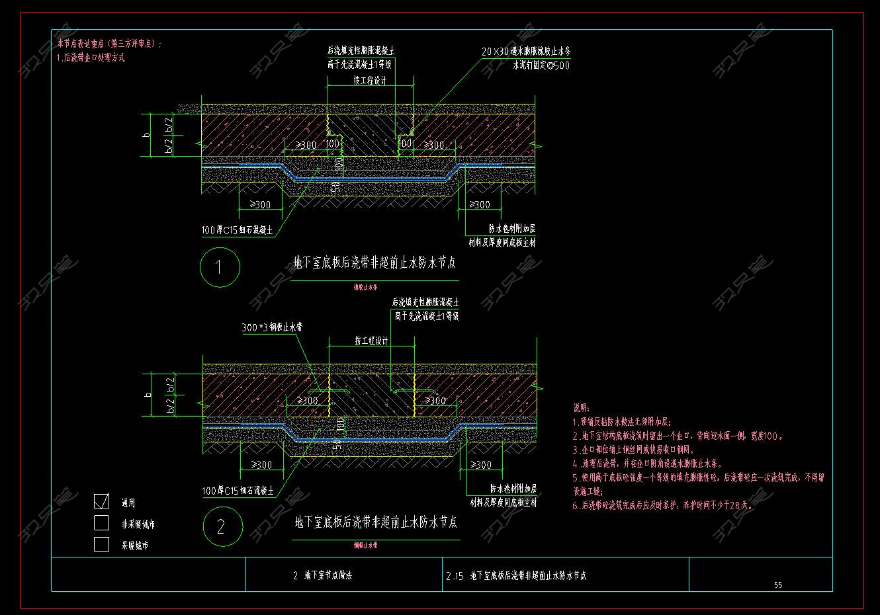The width and height of the screenshot is (880, 615).
Task: Select the text 水泥钉固定@500
Action: click(x=541, y=65)
